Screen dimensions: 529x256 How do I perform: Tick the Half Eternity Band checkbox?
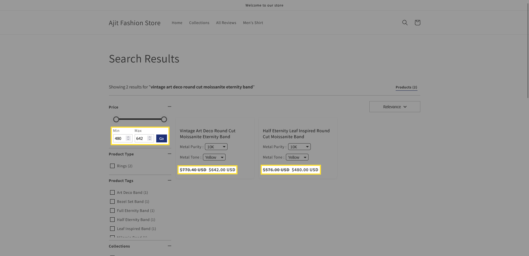[112, 220]
